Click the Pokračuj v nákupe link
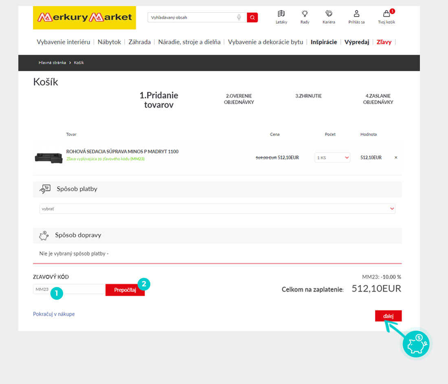448x384 pixels. (54, 314)
